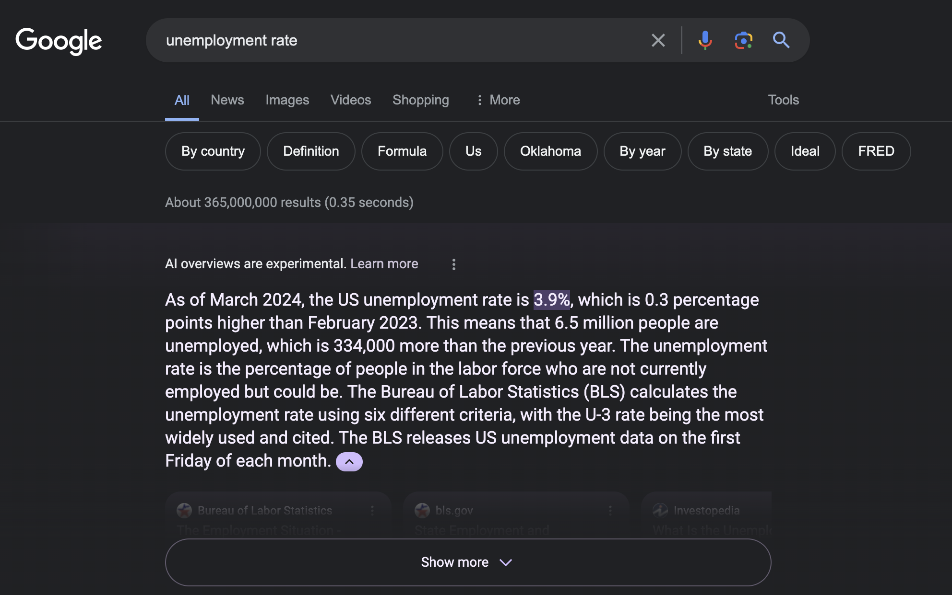Open Google Lens image search icon

(743, 40)
